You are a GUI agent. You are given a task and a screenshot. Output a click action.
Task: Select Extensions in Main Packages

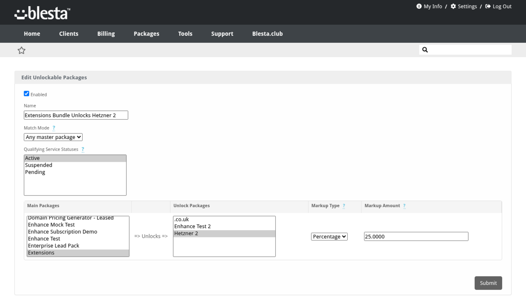pyautogui.click(x=78, y=253)
